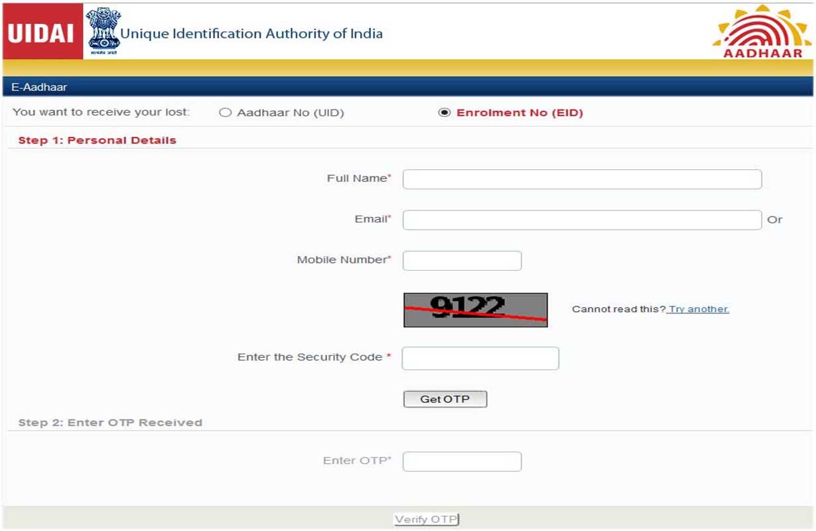Click the Email input field
This screenshot has height=531, width=816.
coord(582,220)
